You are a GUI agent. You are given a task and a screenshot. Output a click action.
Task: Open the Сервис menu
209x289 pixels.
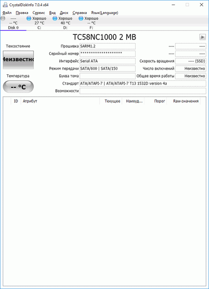coord(39,13)
